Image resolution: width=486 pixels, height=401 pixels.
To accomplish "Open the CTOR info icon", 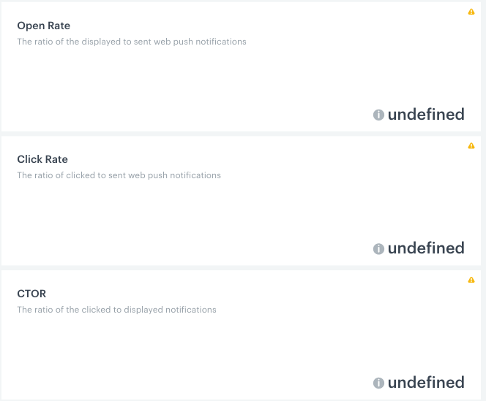I will (378, 383).
